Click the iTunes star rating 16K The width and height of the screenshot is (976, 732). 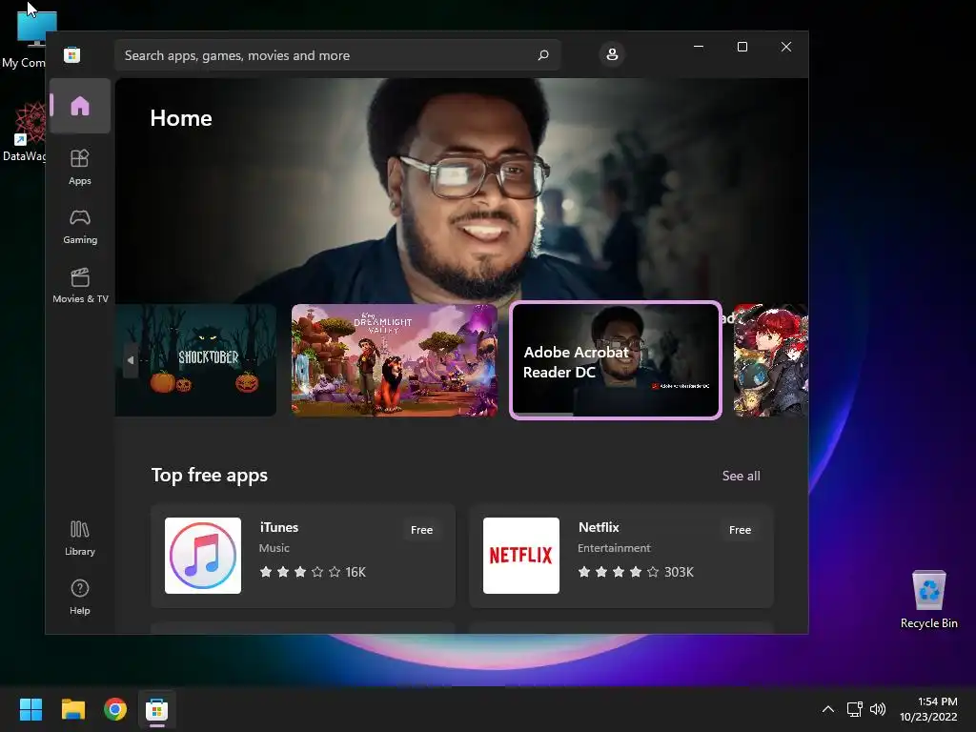[x=313, y=572]
